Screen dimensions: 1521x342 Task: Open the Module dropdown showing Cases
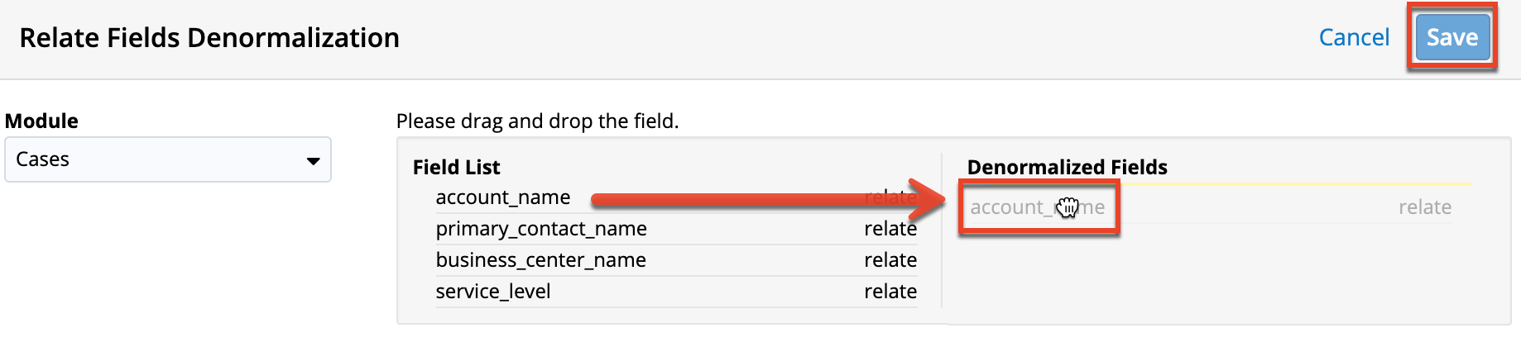pyautogui.click(x=167, y=159)
